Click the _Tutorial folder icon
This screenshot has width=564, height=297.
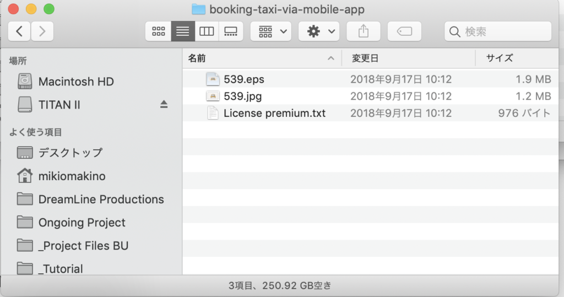coord(25,268)
